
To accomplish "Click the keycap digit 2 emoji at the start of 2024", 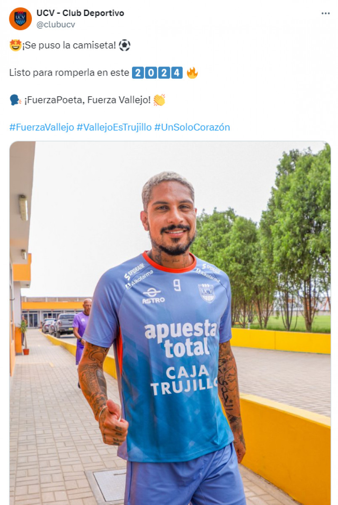I will click(138, 73).
